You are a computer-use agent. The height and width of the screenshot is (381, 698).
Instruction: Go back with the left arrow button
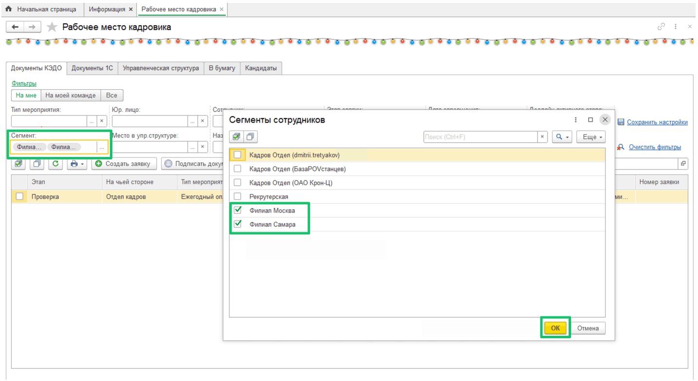15,27
